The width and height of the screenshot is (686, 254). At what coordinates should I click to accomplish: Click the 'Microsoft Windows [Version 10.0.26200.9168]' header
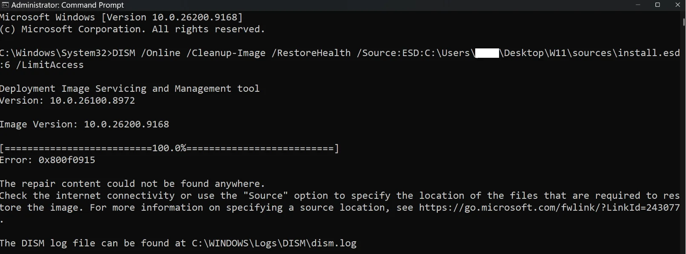[x=121, y=17]
